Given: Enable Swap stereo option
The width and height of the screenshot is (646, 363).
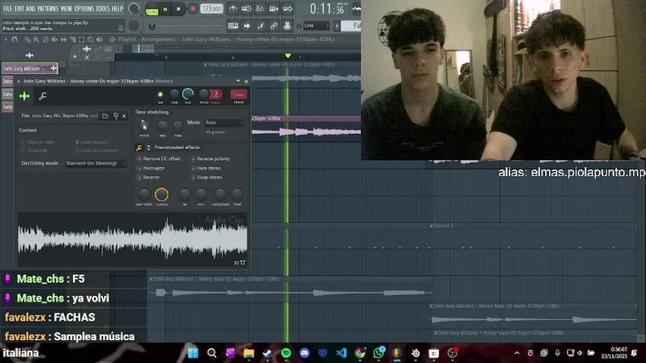Looking at the screenshot, I should pos(207,177).
